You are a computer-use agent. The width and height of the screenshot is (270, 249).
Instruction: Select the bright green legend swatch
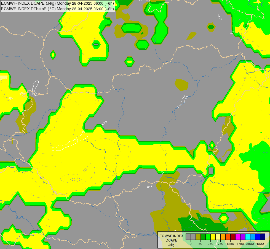[208, 237]
